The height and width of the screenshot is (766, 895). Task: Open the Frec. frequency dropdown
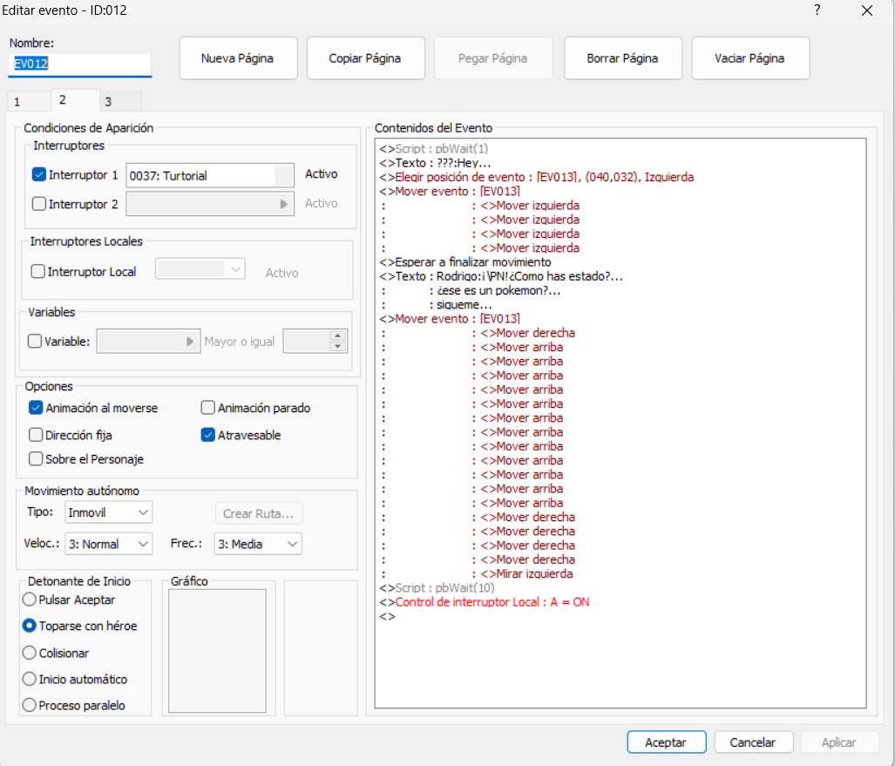pos(257,544)
